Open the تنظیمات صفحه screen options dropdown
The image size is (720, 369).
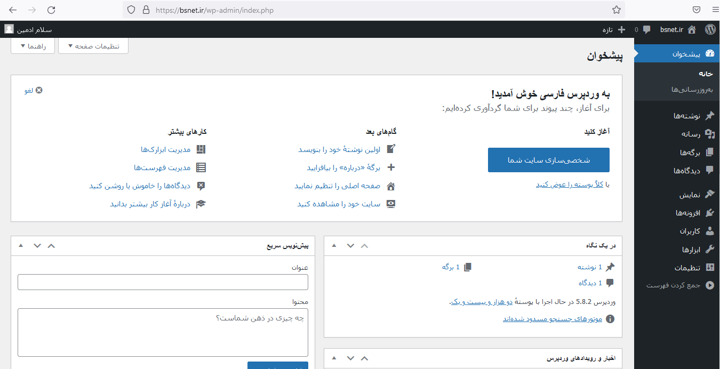pyautogui.click(x=93, y=46)
